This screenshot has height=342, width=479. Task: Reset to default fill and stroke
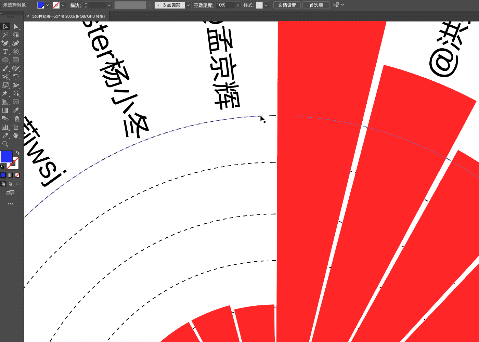[2, 167]
